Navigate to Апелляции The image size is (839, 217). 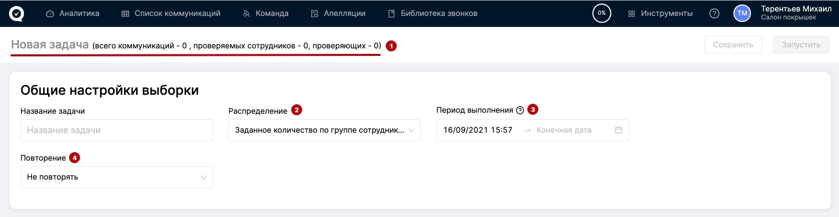(338, 13)
